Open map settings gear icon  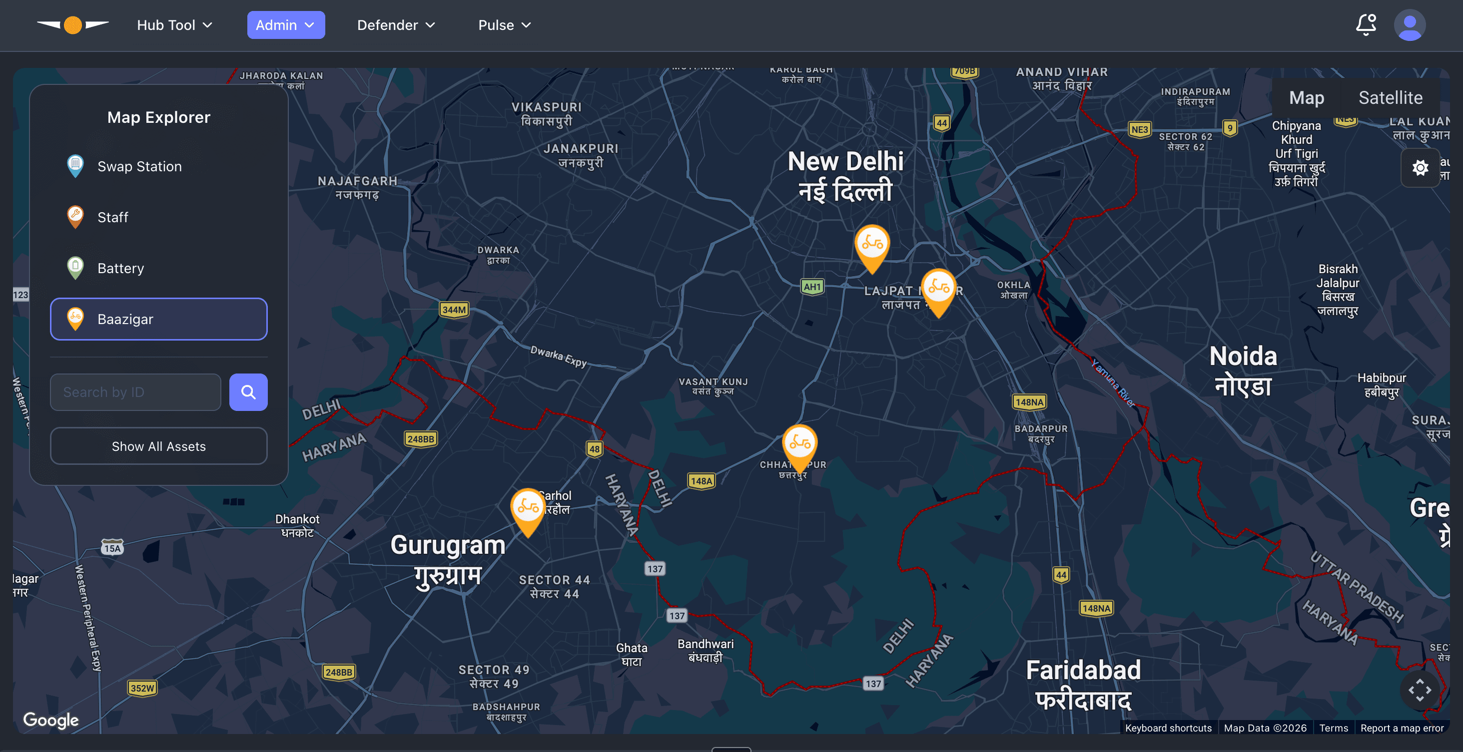point(1420,168)
